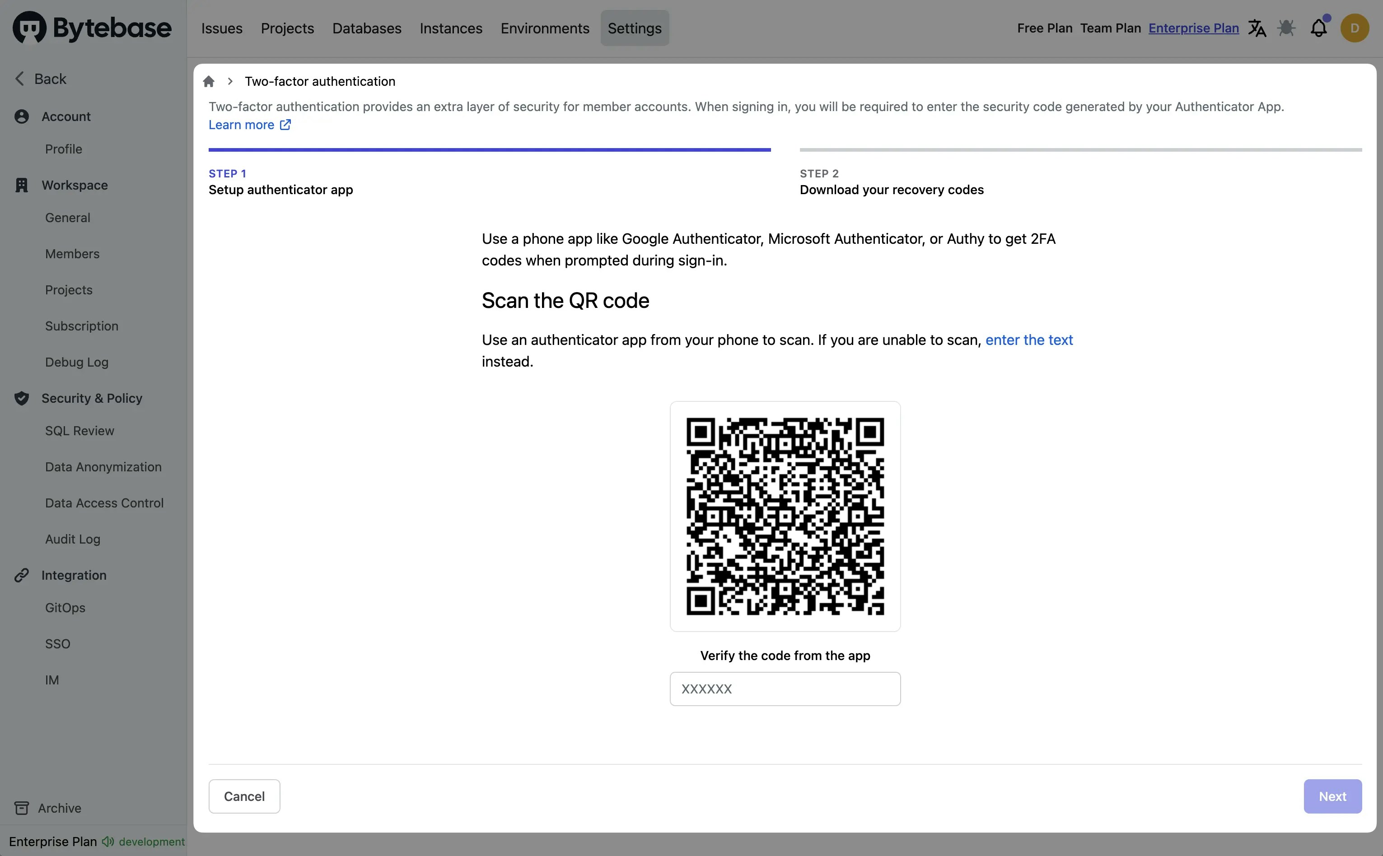
Task: Open the language translation icon
Action: 1257,28
